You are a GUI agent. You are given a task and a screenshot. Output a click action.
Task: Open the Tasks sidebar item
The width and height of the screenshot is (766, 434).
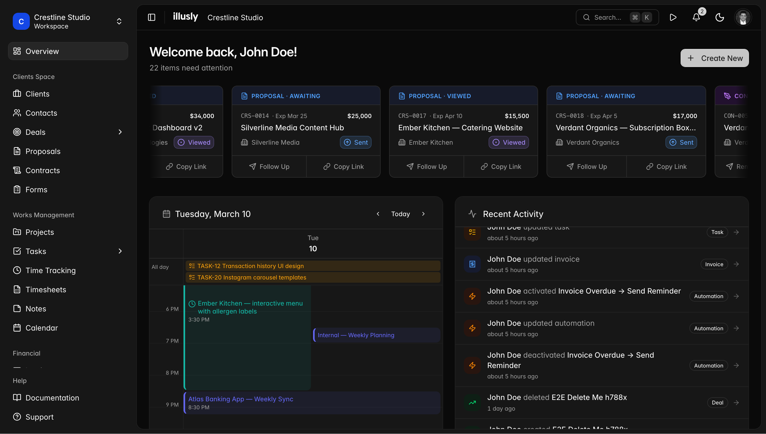68,251
